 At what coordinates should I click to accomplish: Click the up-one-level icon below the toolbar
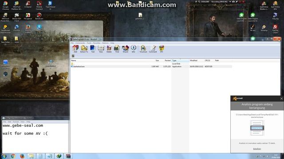click(x=73, y=56)
